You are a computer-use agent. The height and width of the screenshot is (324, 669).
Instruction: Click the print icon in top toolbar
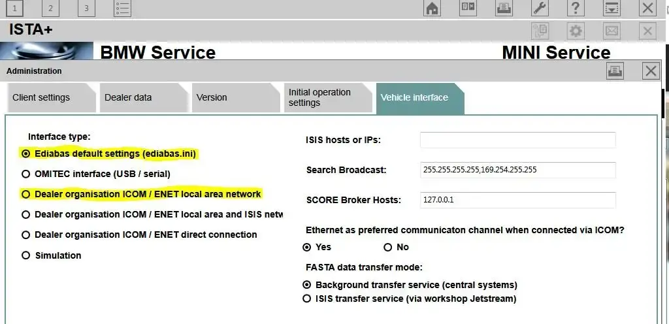click(x=504, y=8)
